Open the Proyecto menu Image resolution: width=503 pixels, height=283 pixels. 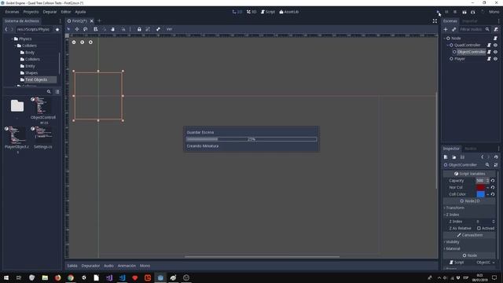click(x=31, y=12)
